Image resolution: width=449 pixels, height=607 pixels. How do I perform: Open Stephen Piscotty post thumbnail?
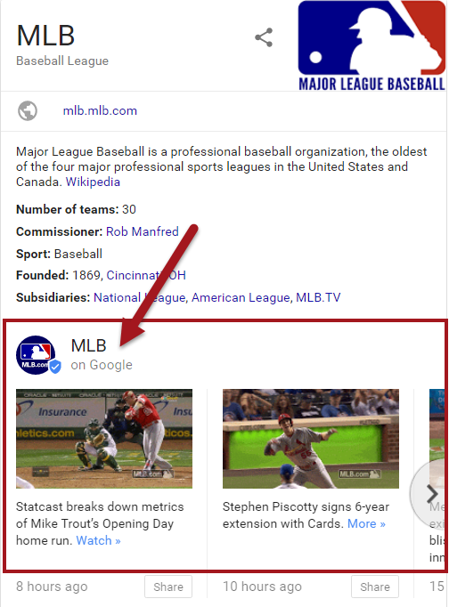click(311, 439)
